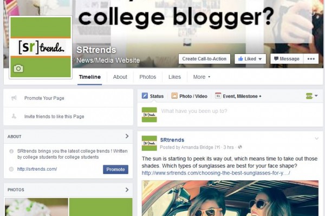The height and width of the screenshot is (216, 325).
Task: Click the globe privacy icon on post
Action: click(x=240, y=147)
